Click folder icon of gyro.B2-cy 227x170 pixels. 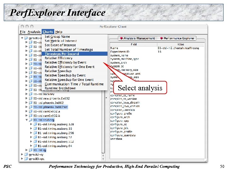click(x=26, y=154)
